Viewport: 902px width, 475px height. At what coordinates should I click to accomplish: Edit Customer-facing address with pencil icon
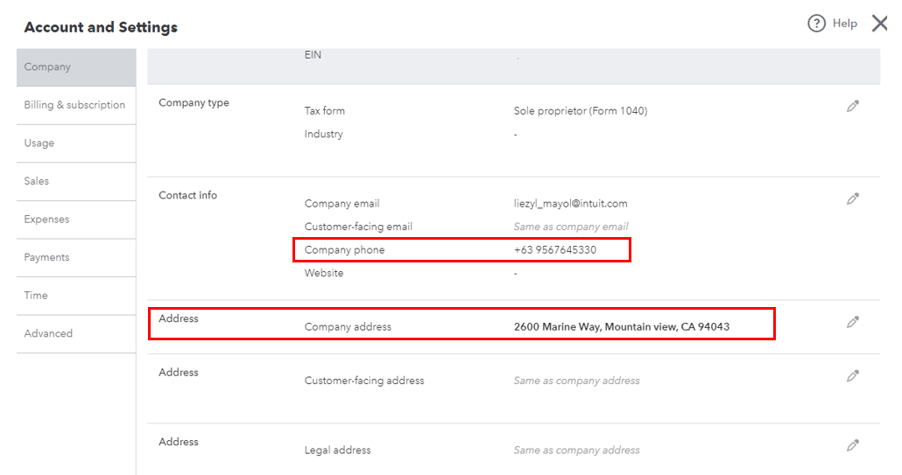tap(853, 376)
